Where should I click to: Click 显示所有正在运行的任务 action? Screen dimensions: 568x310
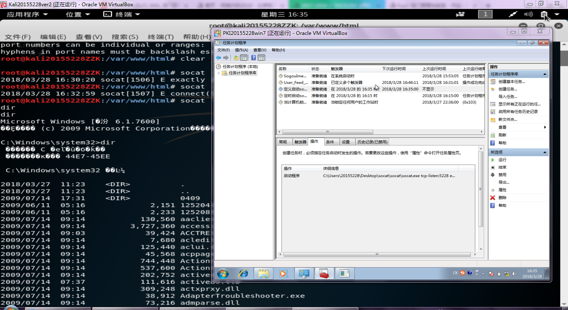click(519, 104)
